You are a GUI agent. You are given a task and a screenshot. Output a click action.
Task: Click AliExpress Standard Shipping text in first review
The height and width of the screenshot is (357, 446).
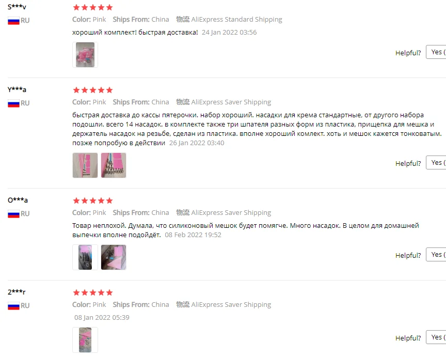(x=236, y=19)
